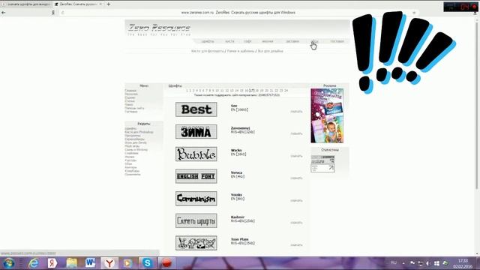480x270 pixels.
Task: Switch to Yandex Browser taskbar icon
Action: (x=109, y=263)
